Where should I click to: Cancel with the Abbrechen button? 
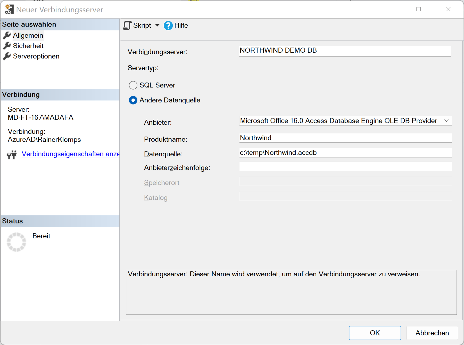[x=432, y=333]
